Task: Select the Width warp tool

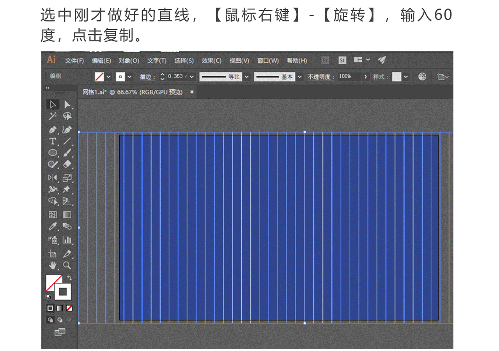Action: (x=53, y=190)
